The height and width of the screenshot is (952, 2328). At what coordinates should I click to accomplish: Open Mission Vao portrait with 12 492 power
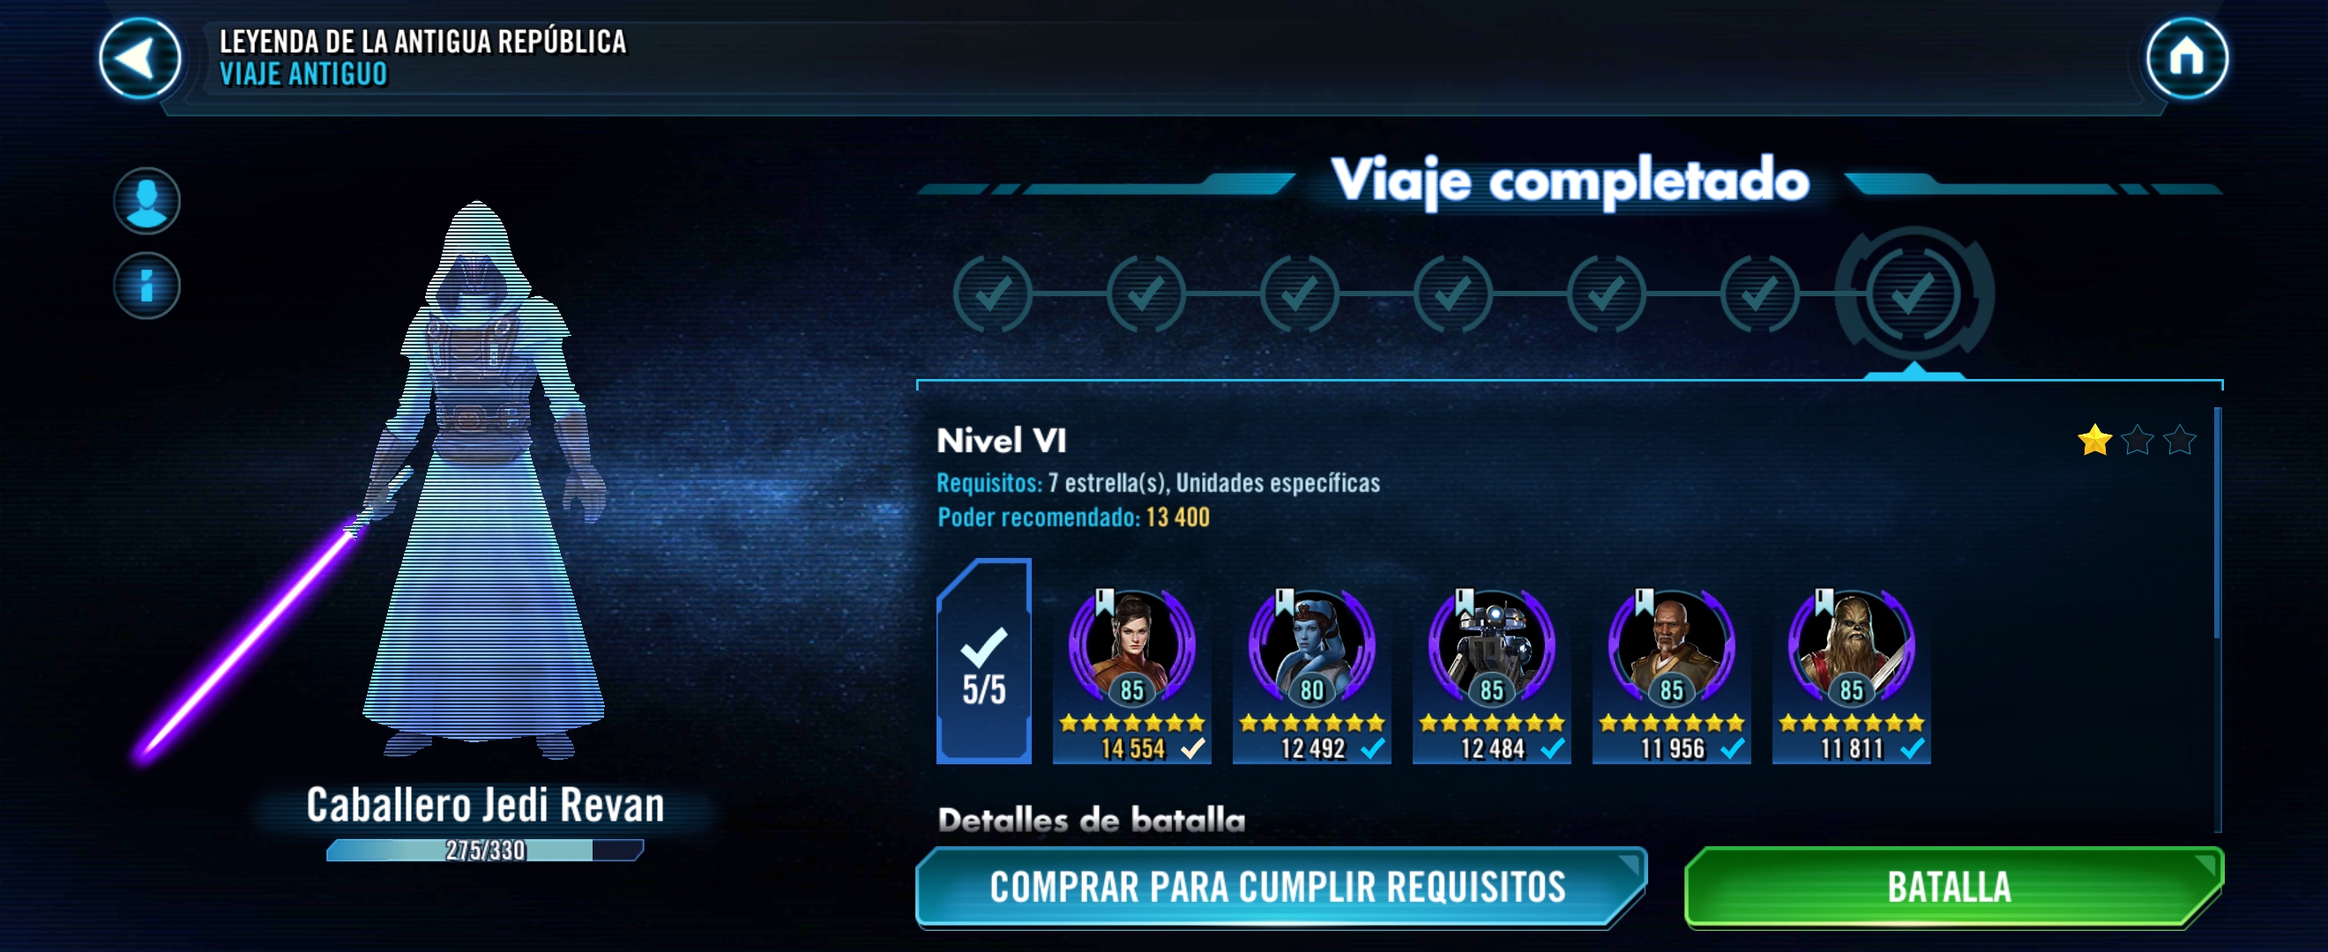tap(1312, 674)
